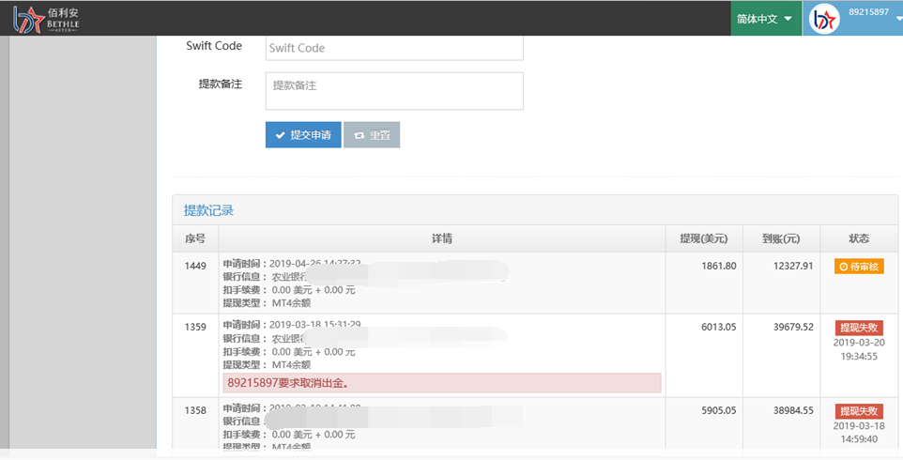
Task: Click the user avatar icon in top bar
Action: click(824, 19)
